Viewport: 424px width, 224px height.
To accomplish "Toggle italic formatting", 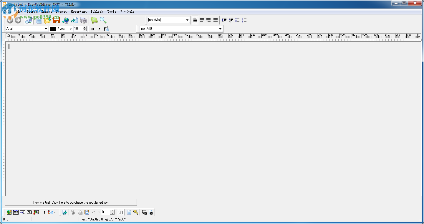I will pos(99,29).
